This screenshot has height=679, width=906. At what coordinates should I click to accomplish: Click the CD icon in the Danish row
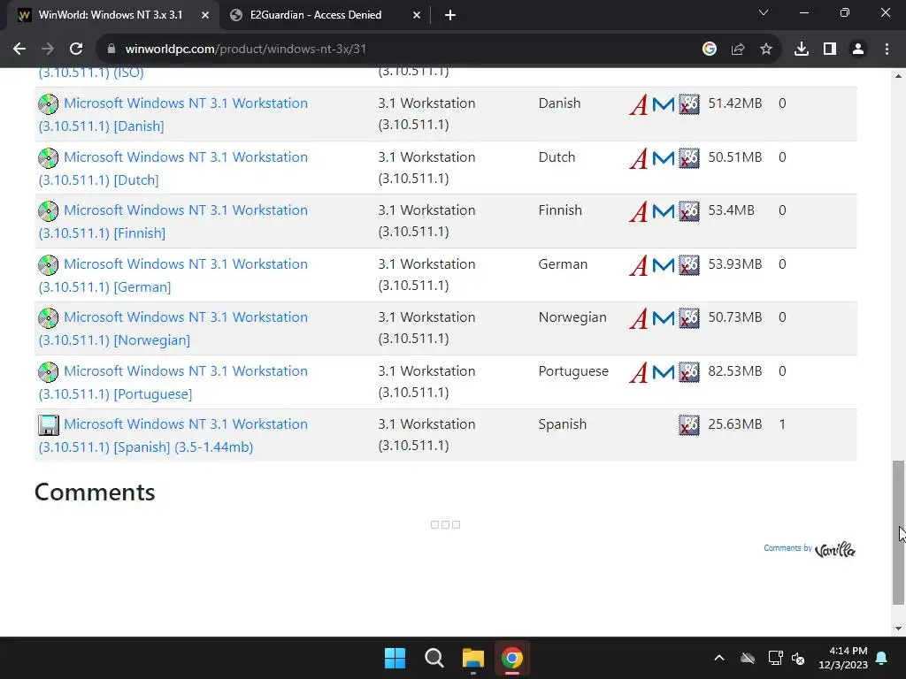pos(49,104)
